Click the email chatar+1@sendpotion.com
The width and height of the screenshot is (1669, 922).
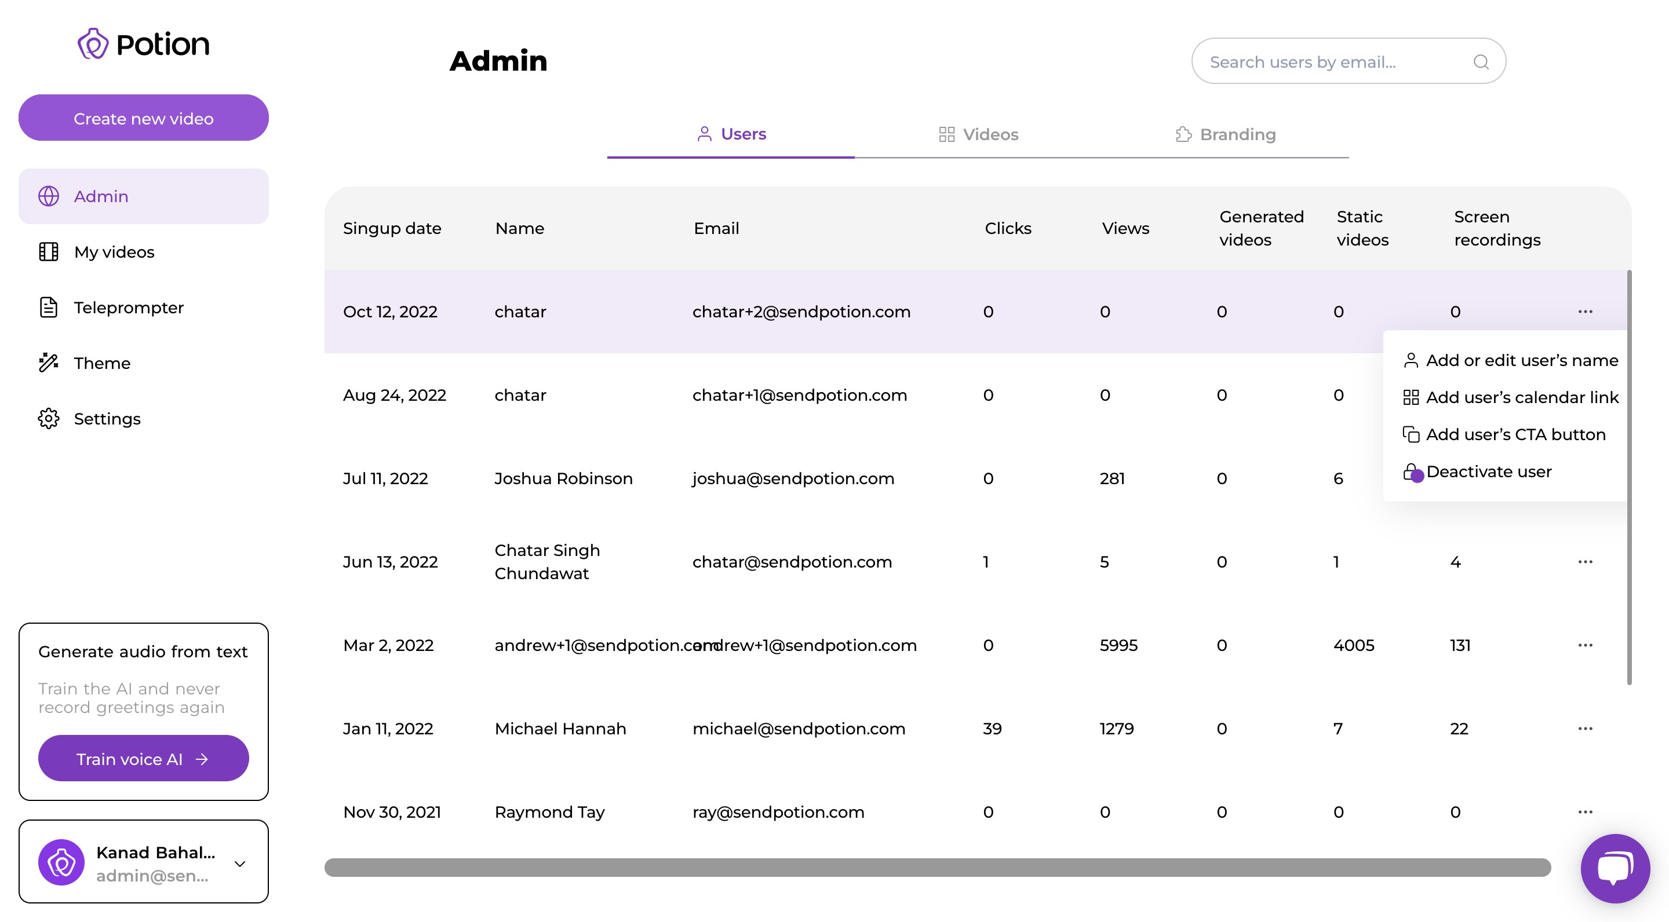click(800, 395)
